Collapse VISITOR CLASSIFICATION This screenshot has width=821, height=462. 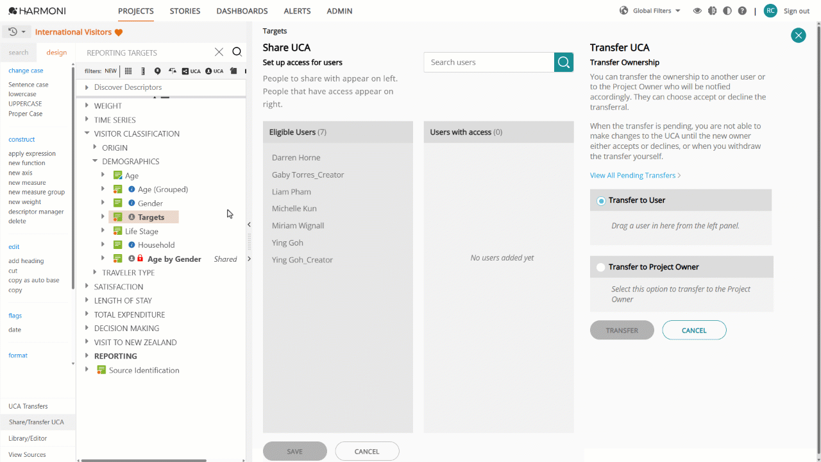pyautogui.click(x=87, y=133)
